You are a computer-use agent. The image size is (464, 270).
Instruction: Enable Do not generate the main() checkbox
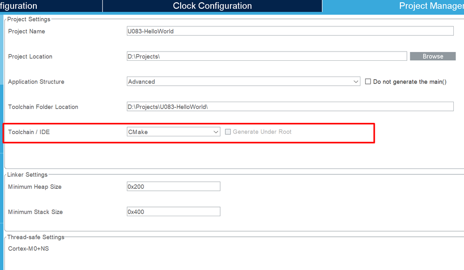368,81
